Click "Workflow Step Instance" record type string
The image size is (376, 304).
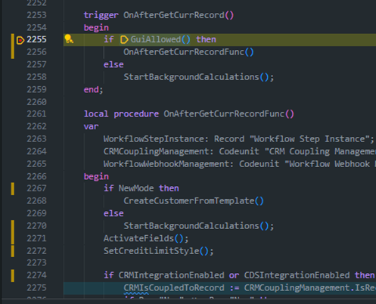(x=309, y=139)
